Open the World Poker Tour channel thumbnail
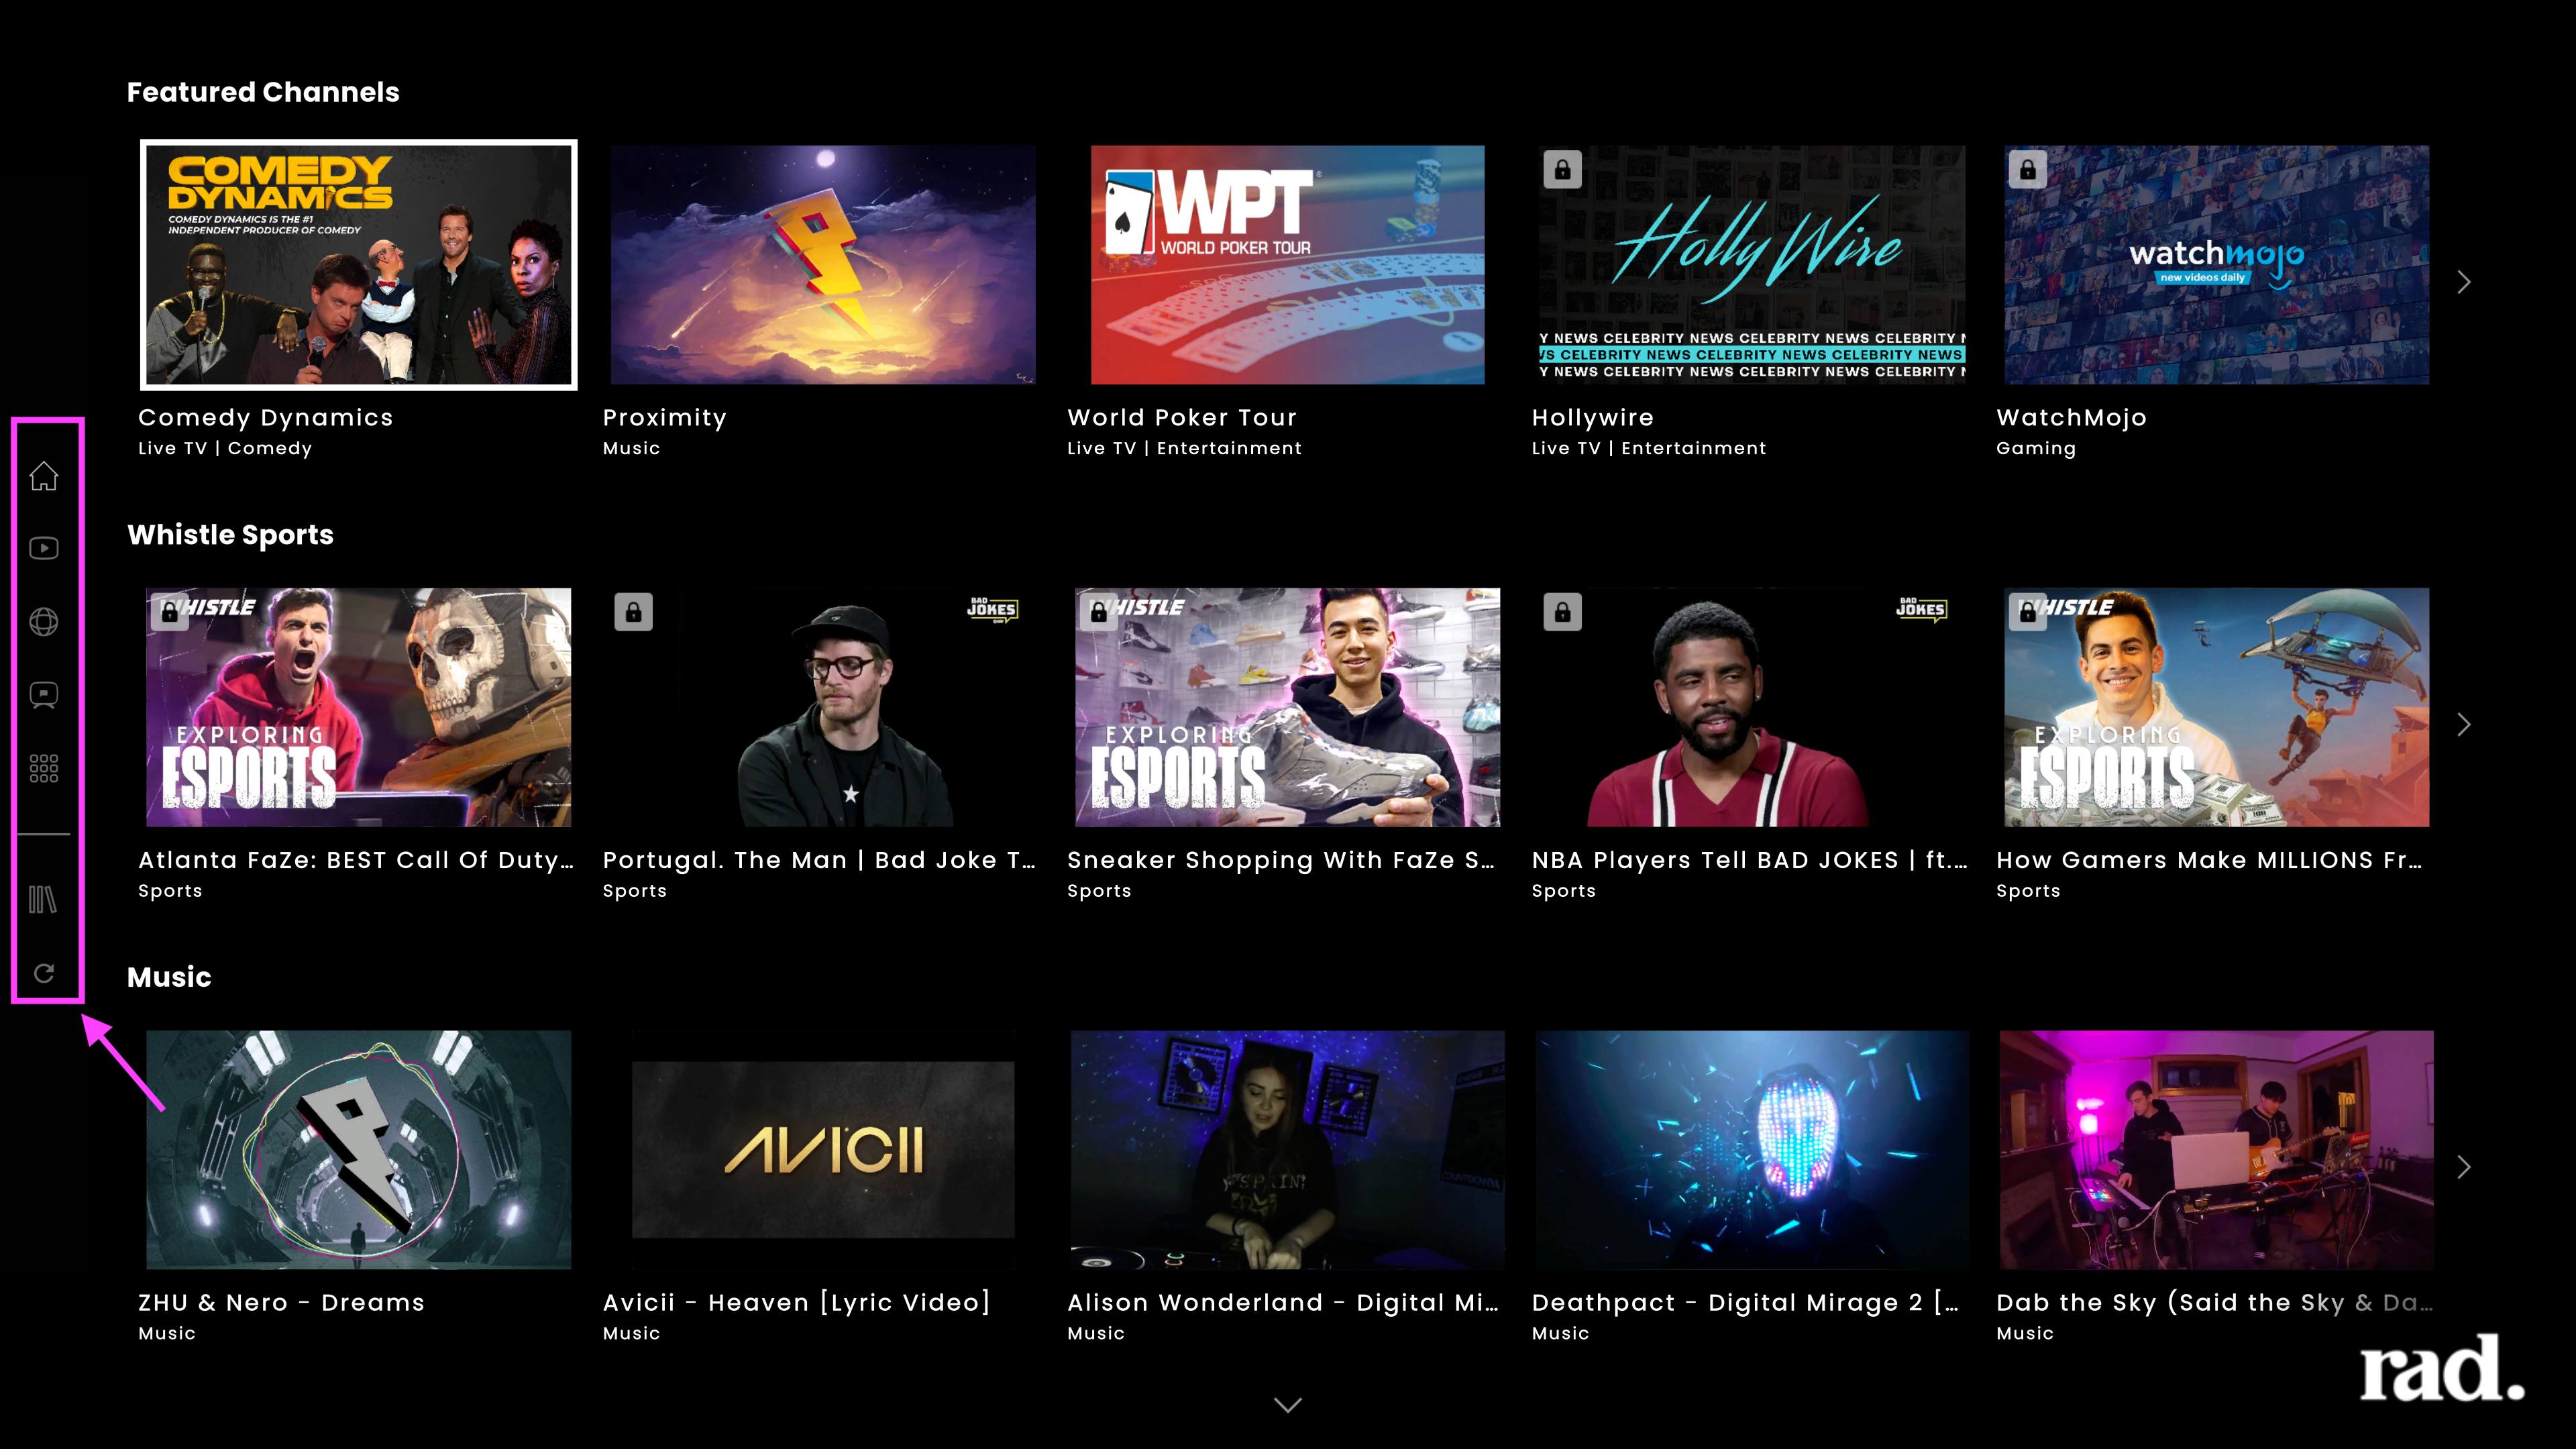 [x=1288, y=265]
